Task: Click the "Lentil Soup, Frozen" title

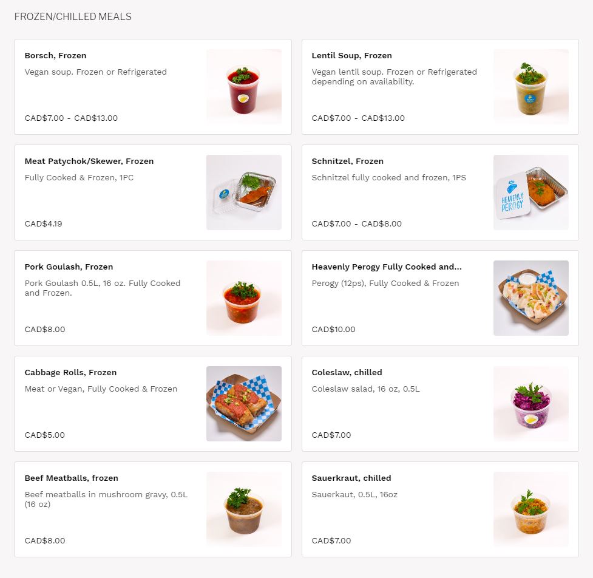Action: (351, 56)
